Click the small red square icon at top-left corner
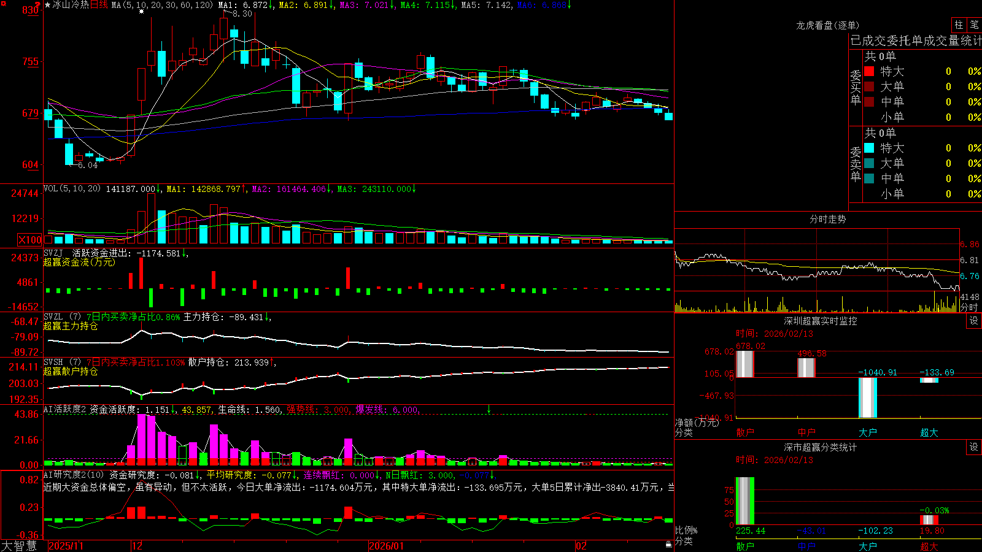This screenshot has width=982, height=552. click(x=2, y=2)
